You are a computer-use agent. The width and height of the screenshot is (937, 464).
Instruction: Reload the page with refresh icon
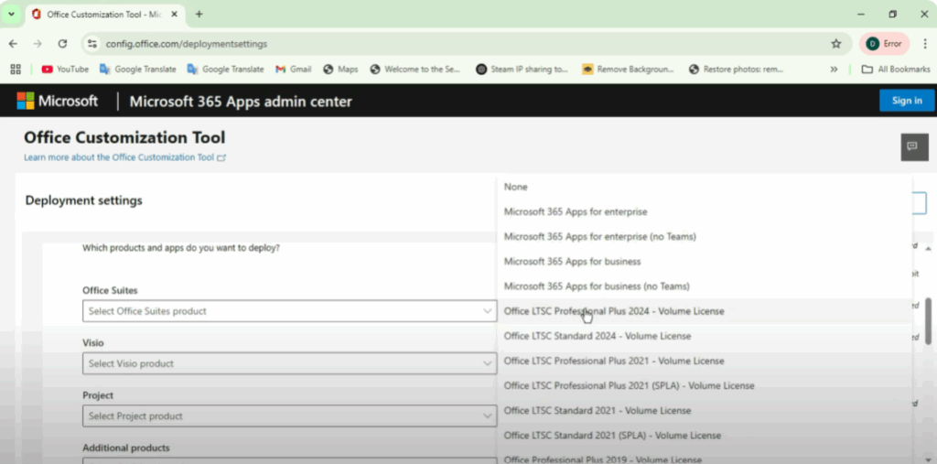(x=62, y=44)
